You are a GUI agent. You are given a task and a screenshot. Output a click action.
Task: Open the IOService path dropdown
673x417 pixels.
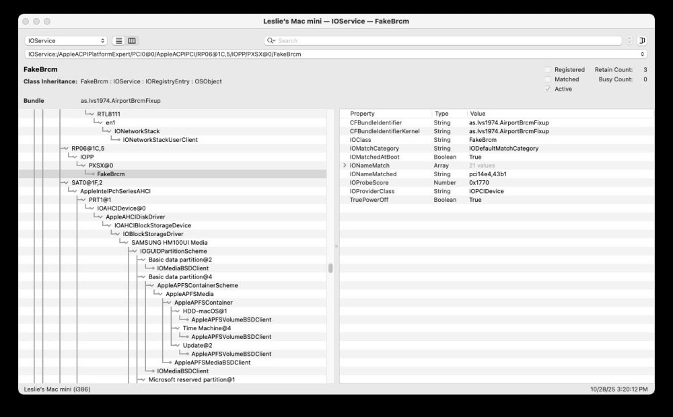(336, 54)
